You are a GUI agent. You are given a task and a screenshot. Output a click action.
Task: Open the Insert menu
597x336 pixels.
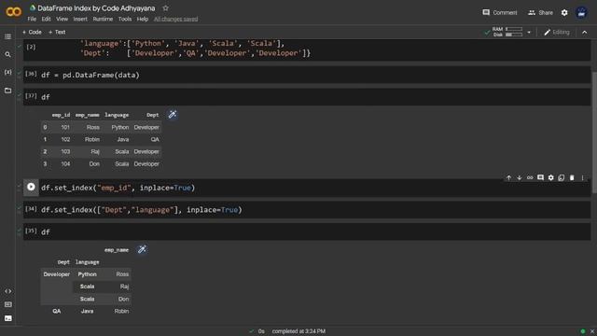[x=80, y=19]
